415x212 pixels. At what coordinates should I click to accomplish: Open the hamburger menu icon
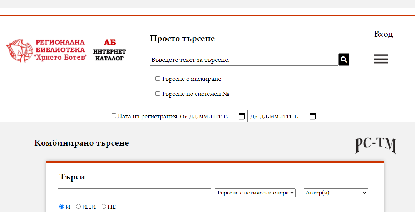point(381,59)
